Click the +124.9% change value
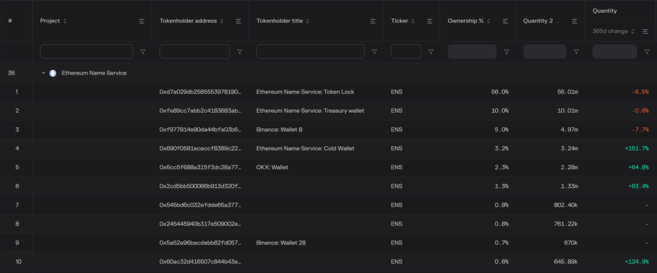657x273 pixels. click(x=636, y=262)
